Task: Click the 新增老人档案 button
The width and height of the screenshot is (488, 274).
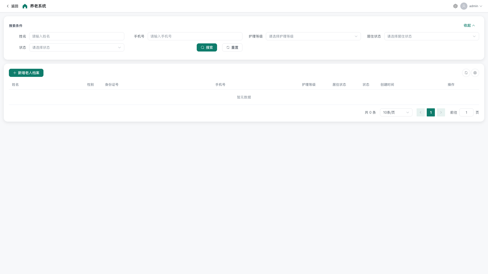Action: coord(26,73)
